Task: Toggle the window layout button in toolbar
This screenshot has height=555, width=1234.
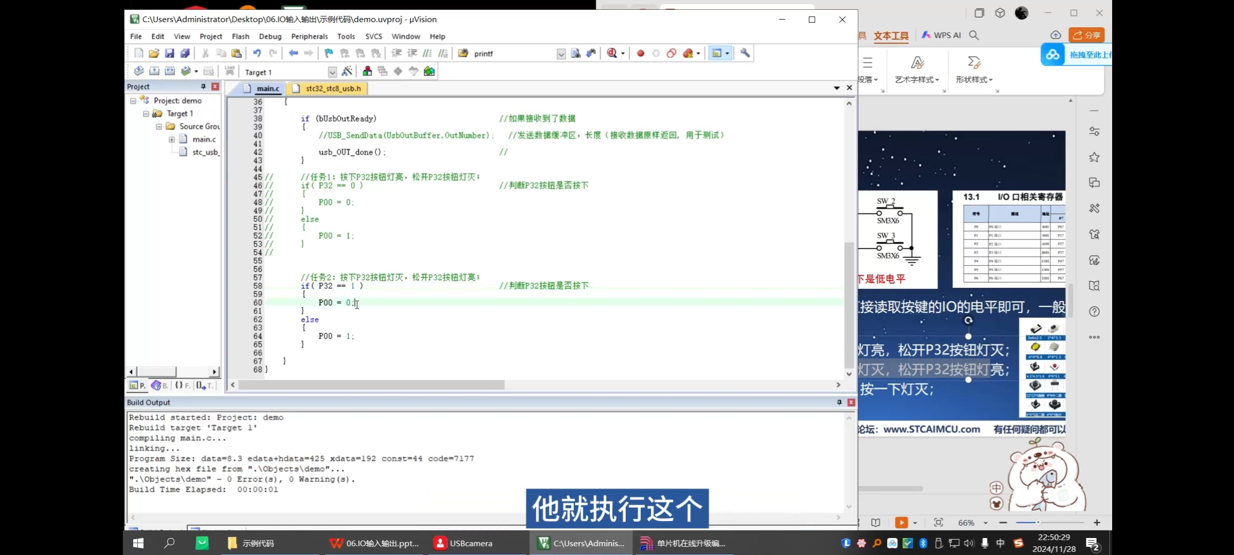Action: tap(717, 53)
